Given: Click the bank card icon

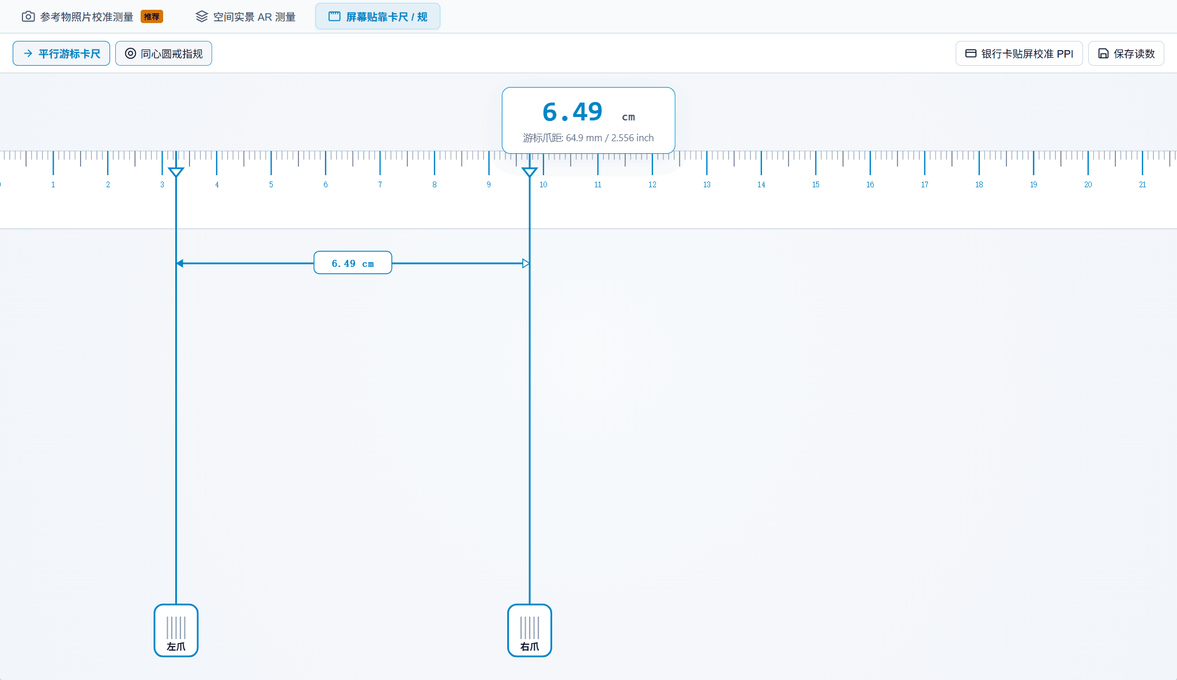Looking at the screenshot, I should point(971,54).
